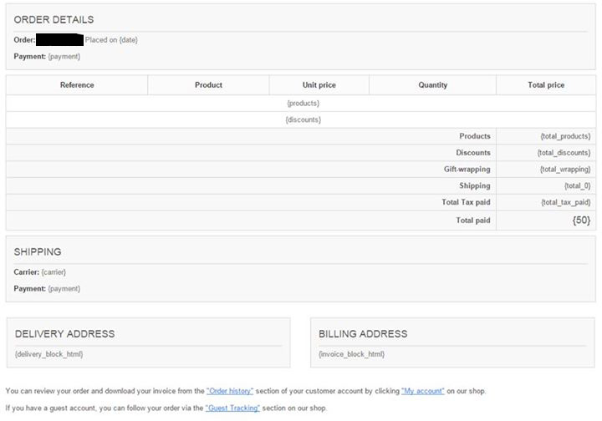Click the Total paid {50} amount
The height and width of the screenshot is (421, 602).
pos(581,221)
